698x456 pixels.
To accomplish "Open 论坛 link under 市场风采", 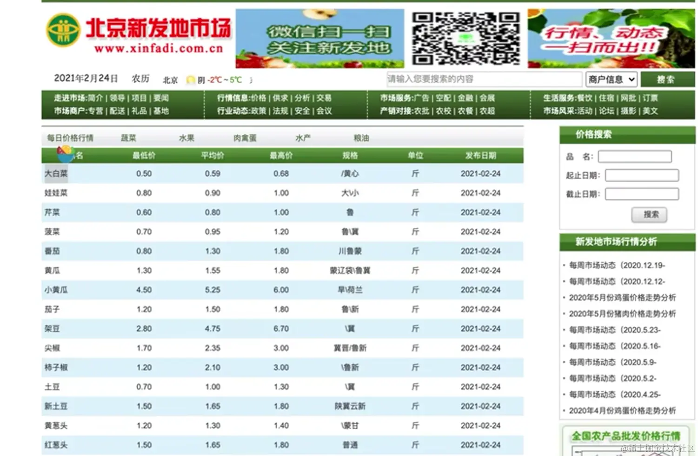I will pos(607,111).
